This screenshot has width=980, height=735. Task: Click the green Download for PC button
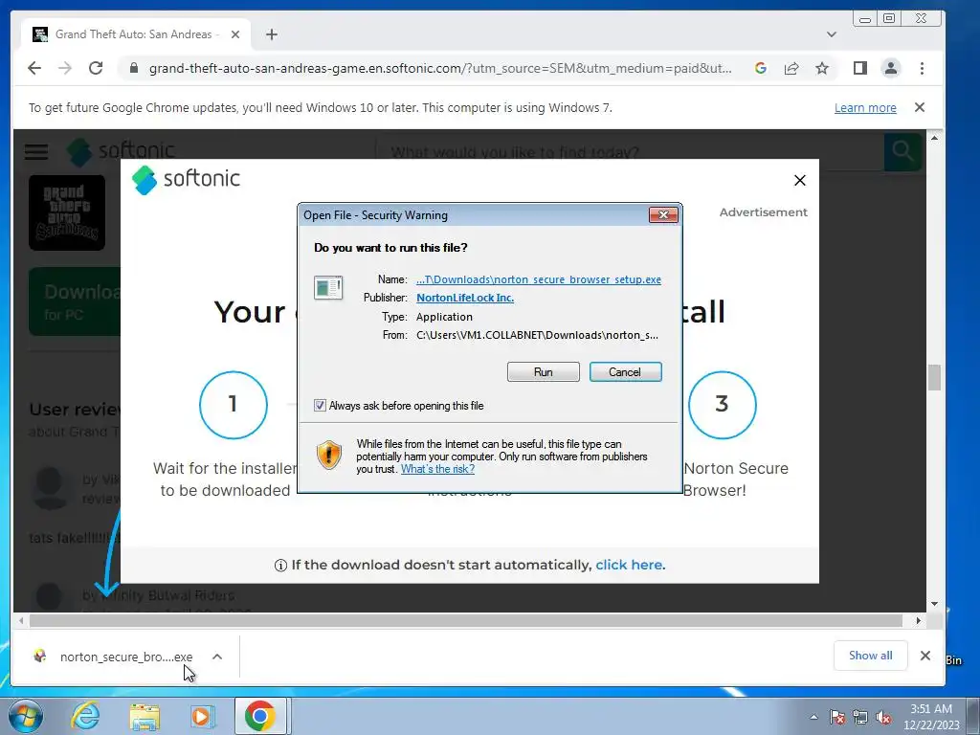point(75,301)
